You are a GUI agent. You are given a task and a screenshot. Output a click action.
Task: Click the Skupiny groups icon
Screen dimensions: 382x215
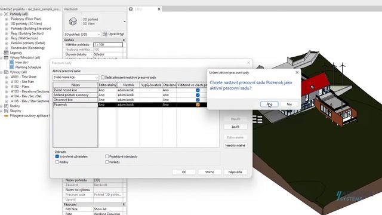pos(6,111)
